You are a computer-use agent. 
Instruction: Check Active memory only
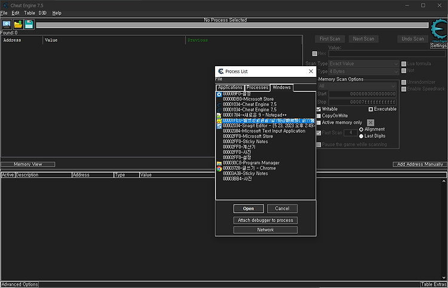318,123
